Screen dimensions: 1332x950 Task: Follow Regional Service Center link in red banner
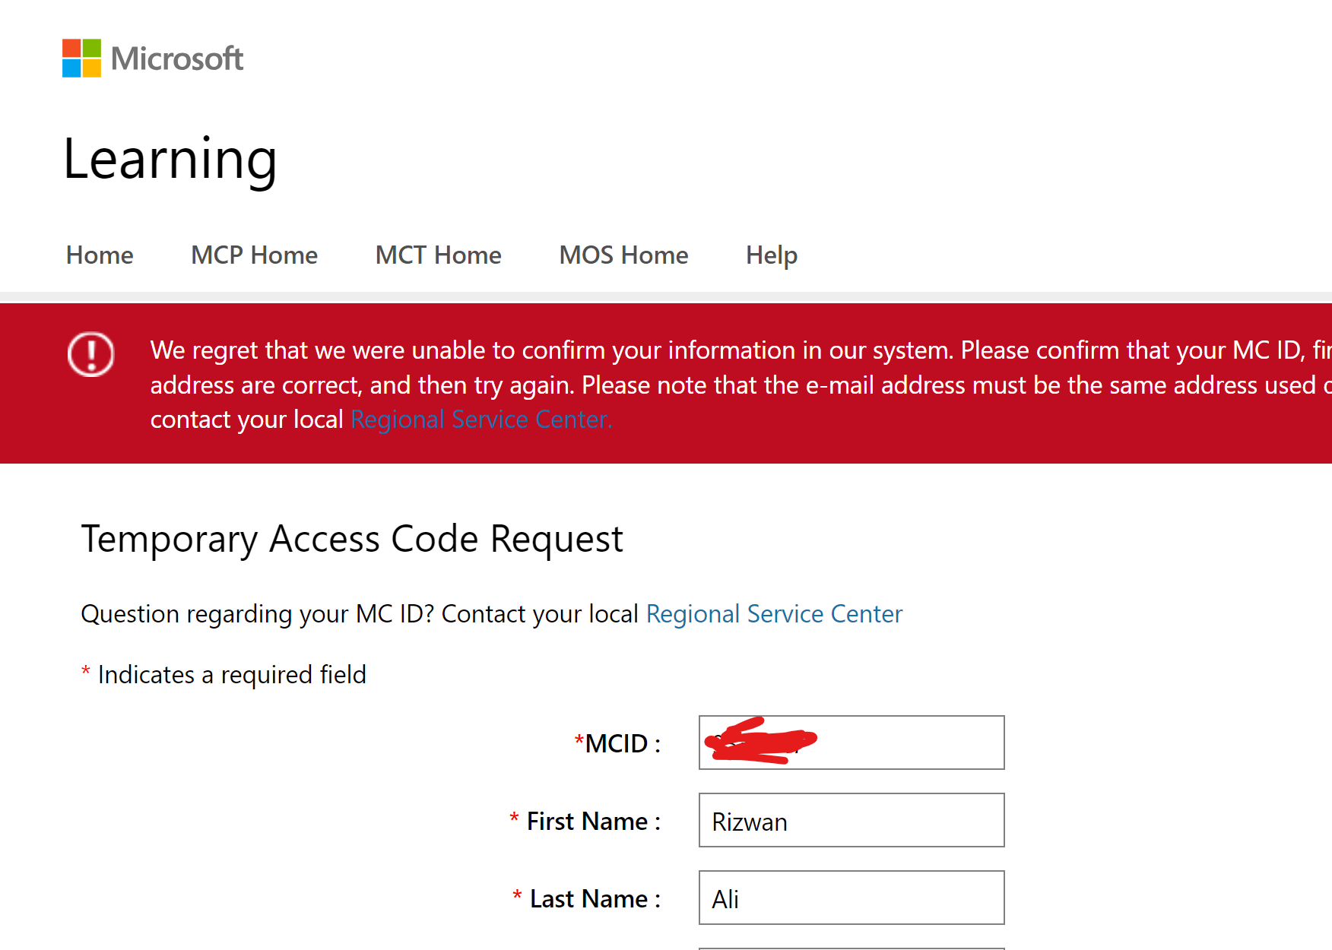coord(481,420)
